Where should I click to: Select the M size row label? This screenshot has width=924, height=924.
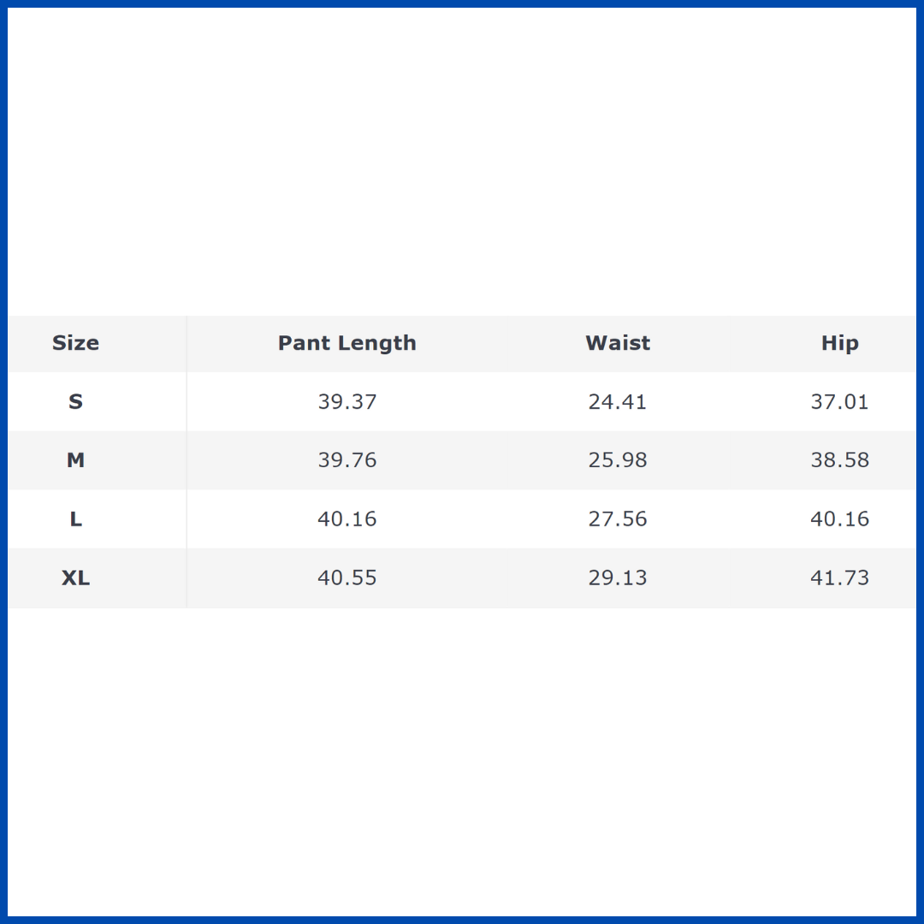[75, 460]
